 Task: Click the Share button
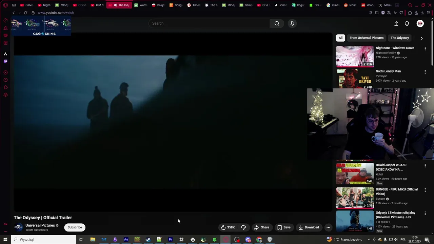click(262, 227)
